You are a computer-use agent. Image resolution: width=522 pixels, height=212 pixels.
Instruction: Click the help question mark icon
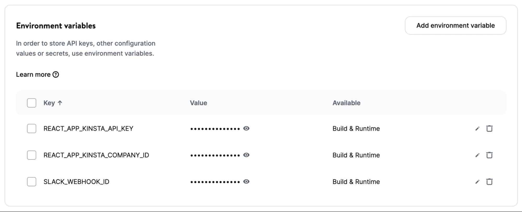pyautogui.click(x=56, y=75)
